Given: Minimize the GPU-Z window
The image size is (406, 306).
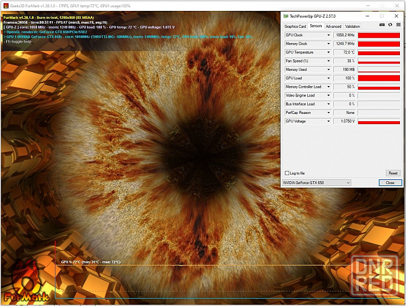Looking at the screenshot, I should (x=367, y=16).
